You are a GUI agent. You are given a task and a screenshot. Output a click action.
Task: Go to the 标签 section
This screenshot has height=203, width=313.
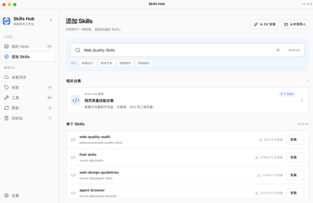click(28, 87)
